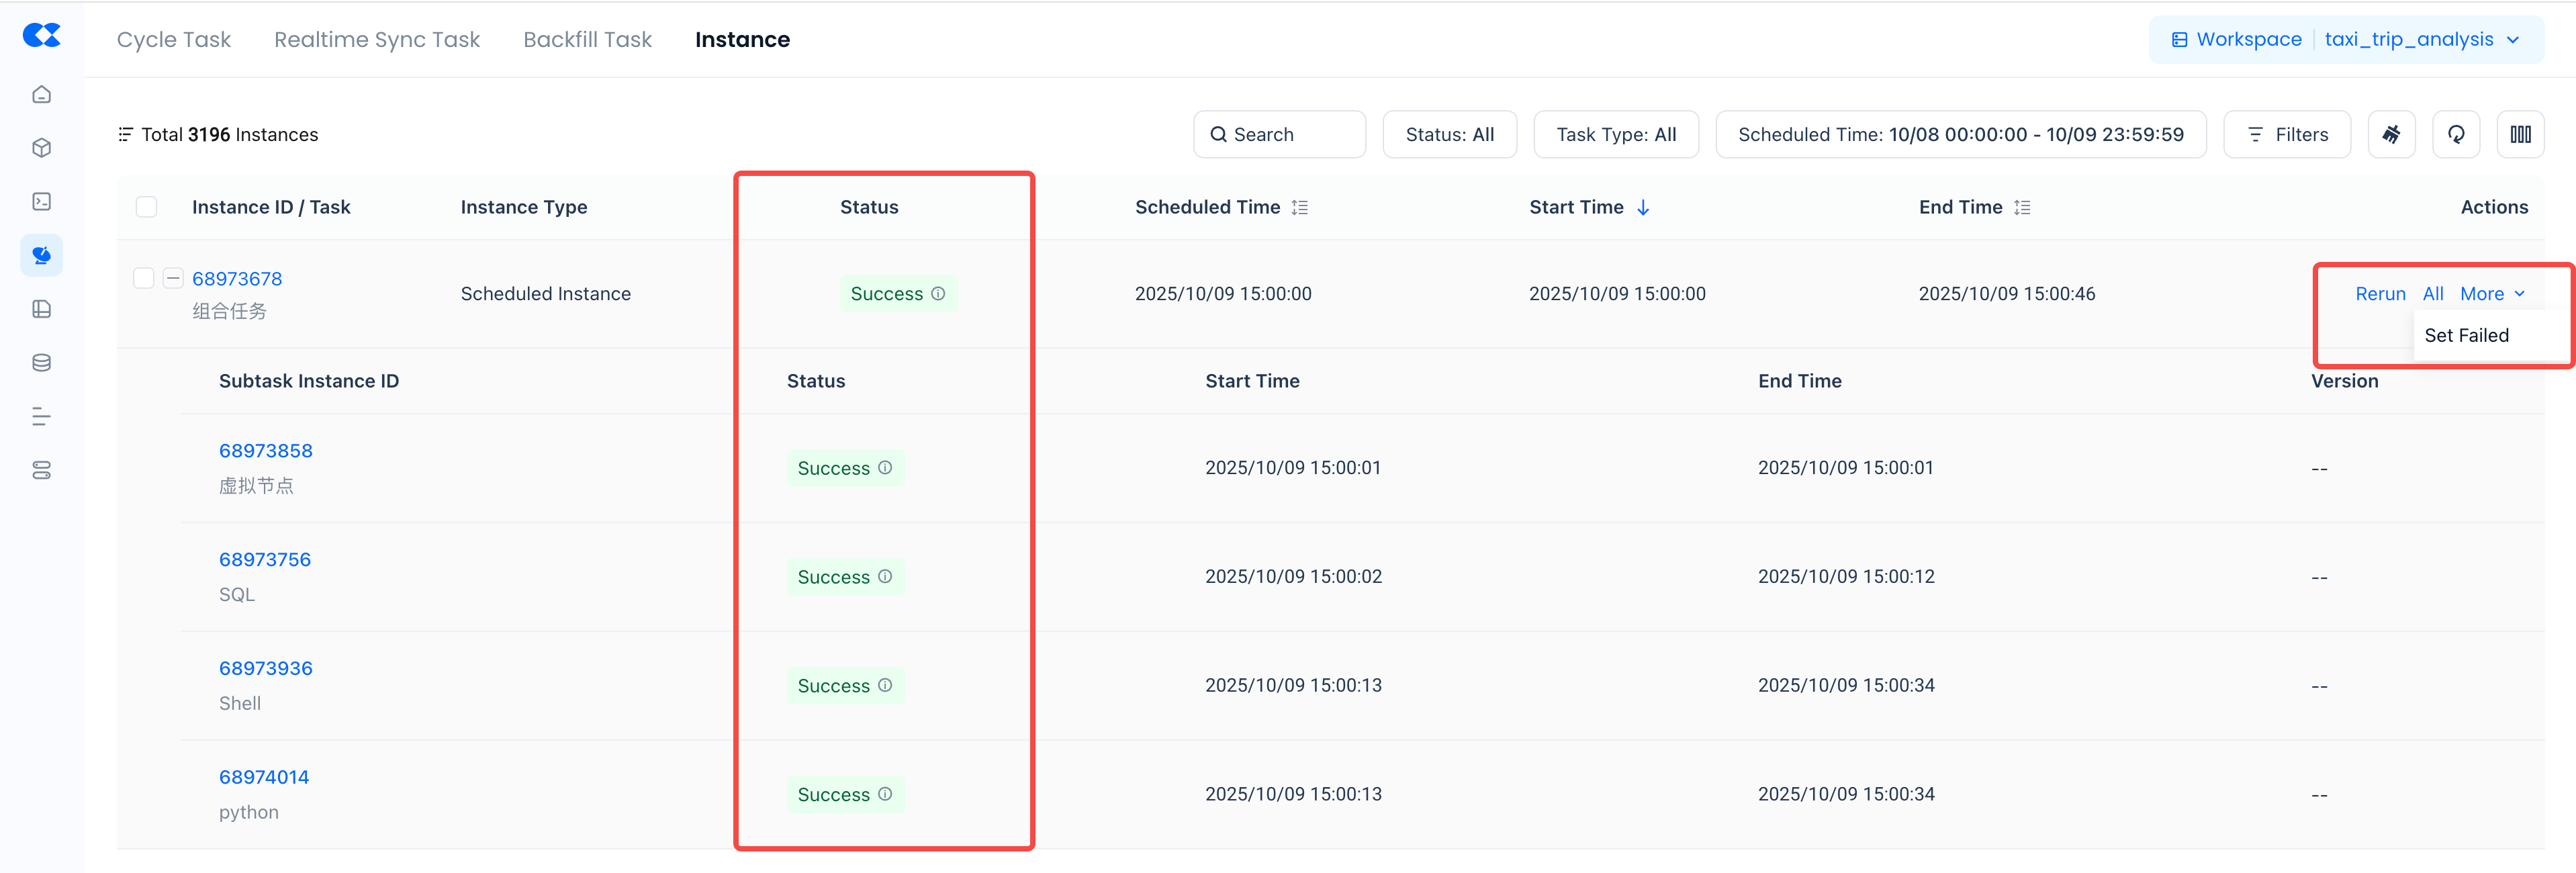Viewport: 2576px width, 873px height.
Task: Check the box for instance 68973678
Action: coord(144,278)
